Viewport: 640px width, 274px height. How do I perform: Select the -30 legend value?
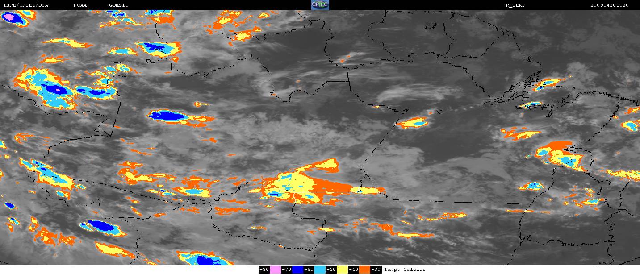point(376,270)
